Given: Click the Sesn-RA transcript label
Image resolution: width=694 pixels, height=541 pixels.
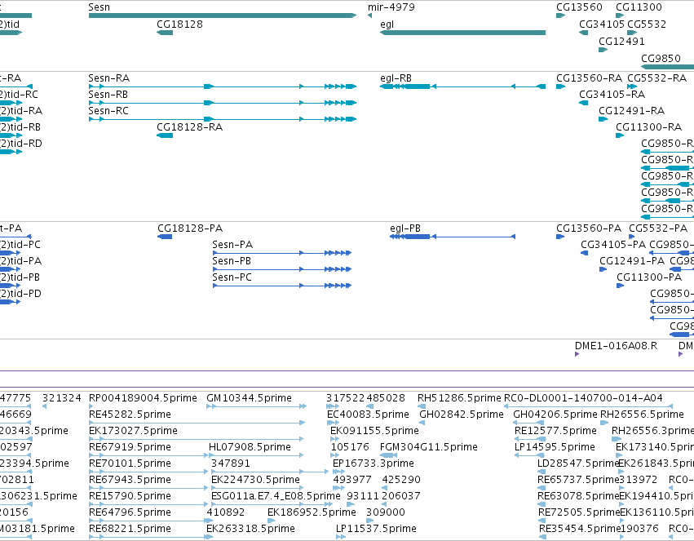Looking at the screenshot, I should point(109,78).
